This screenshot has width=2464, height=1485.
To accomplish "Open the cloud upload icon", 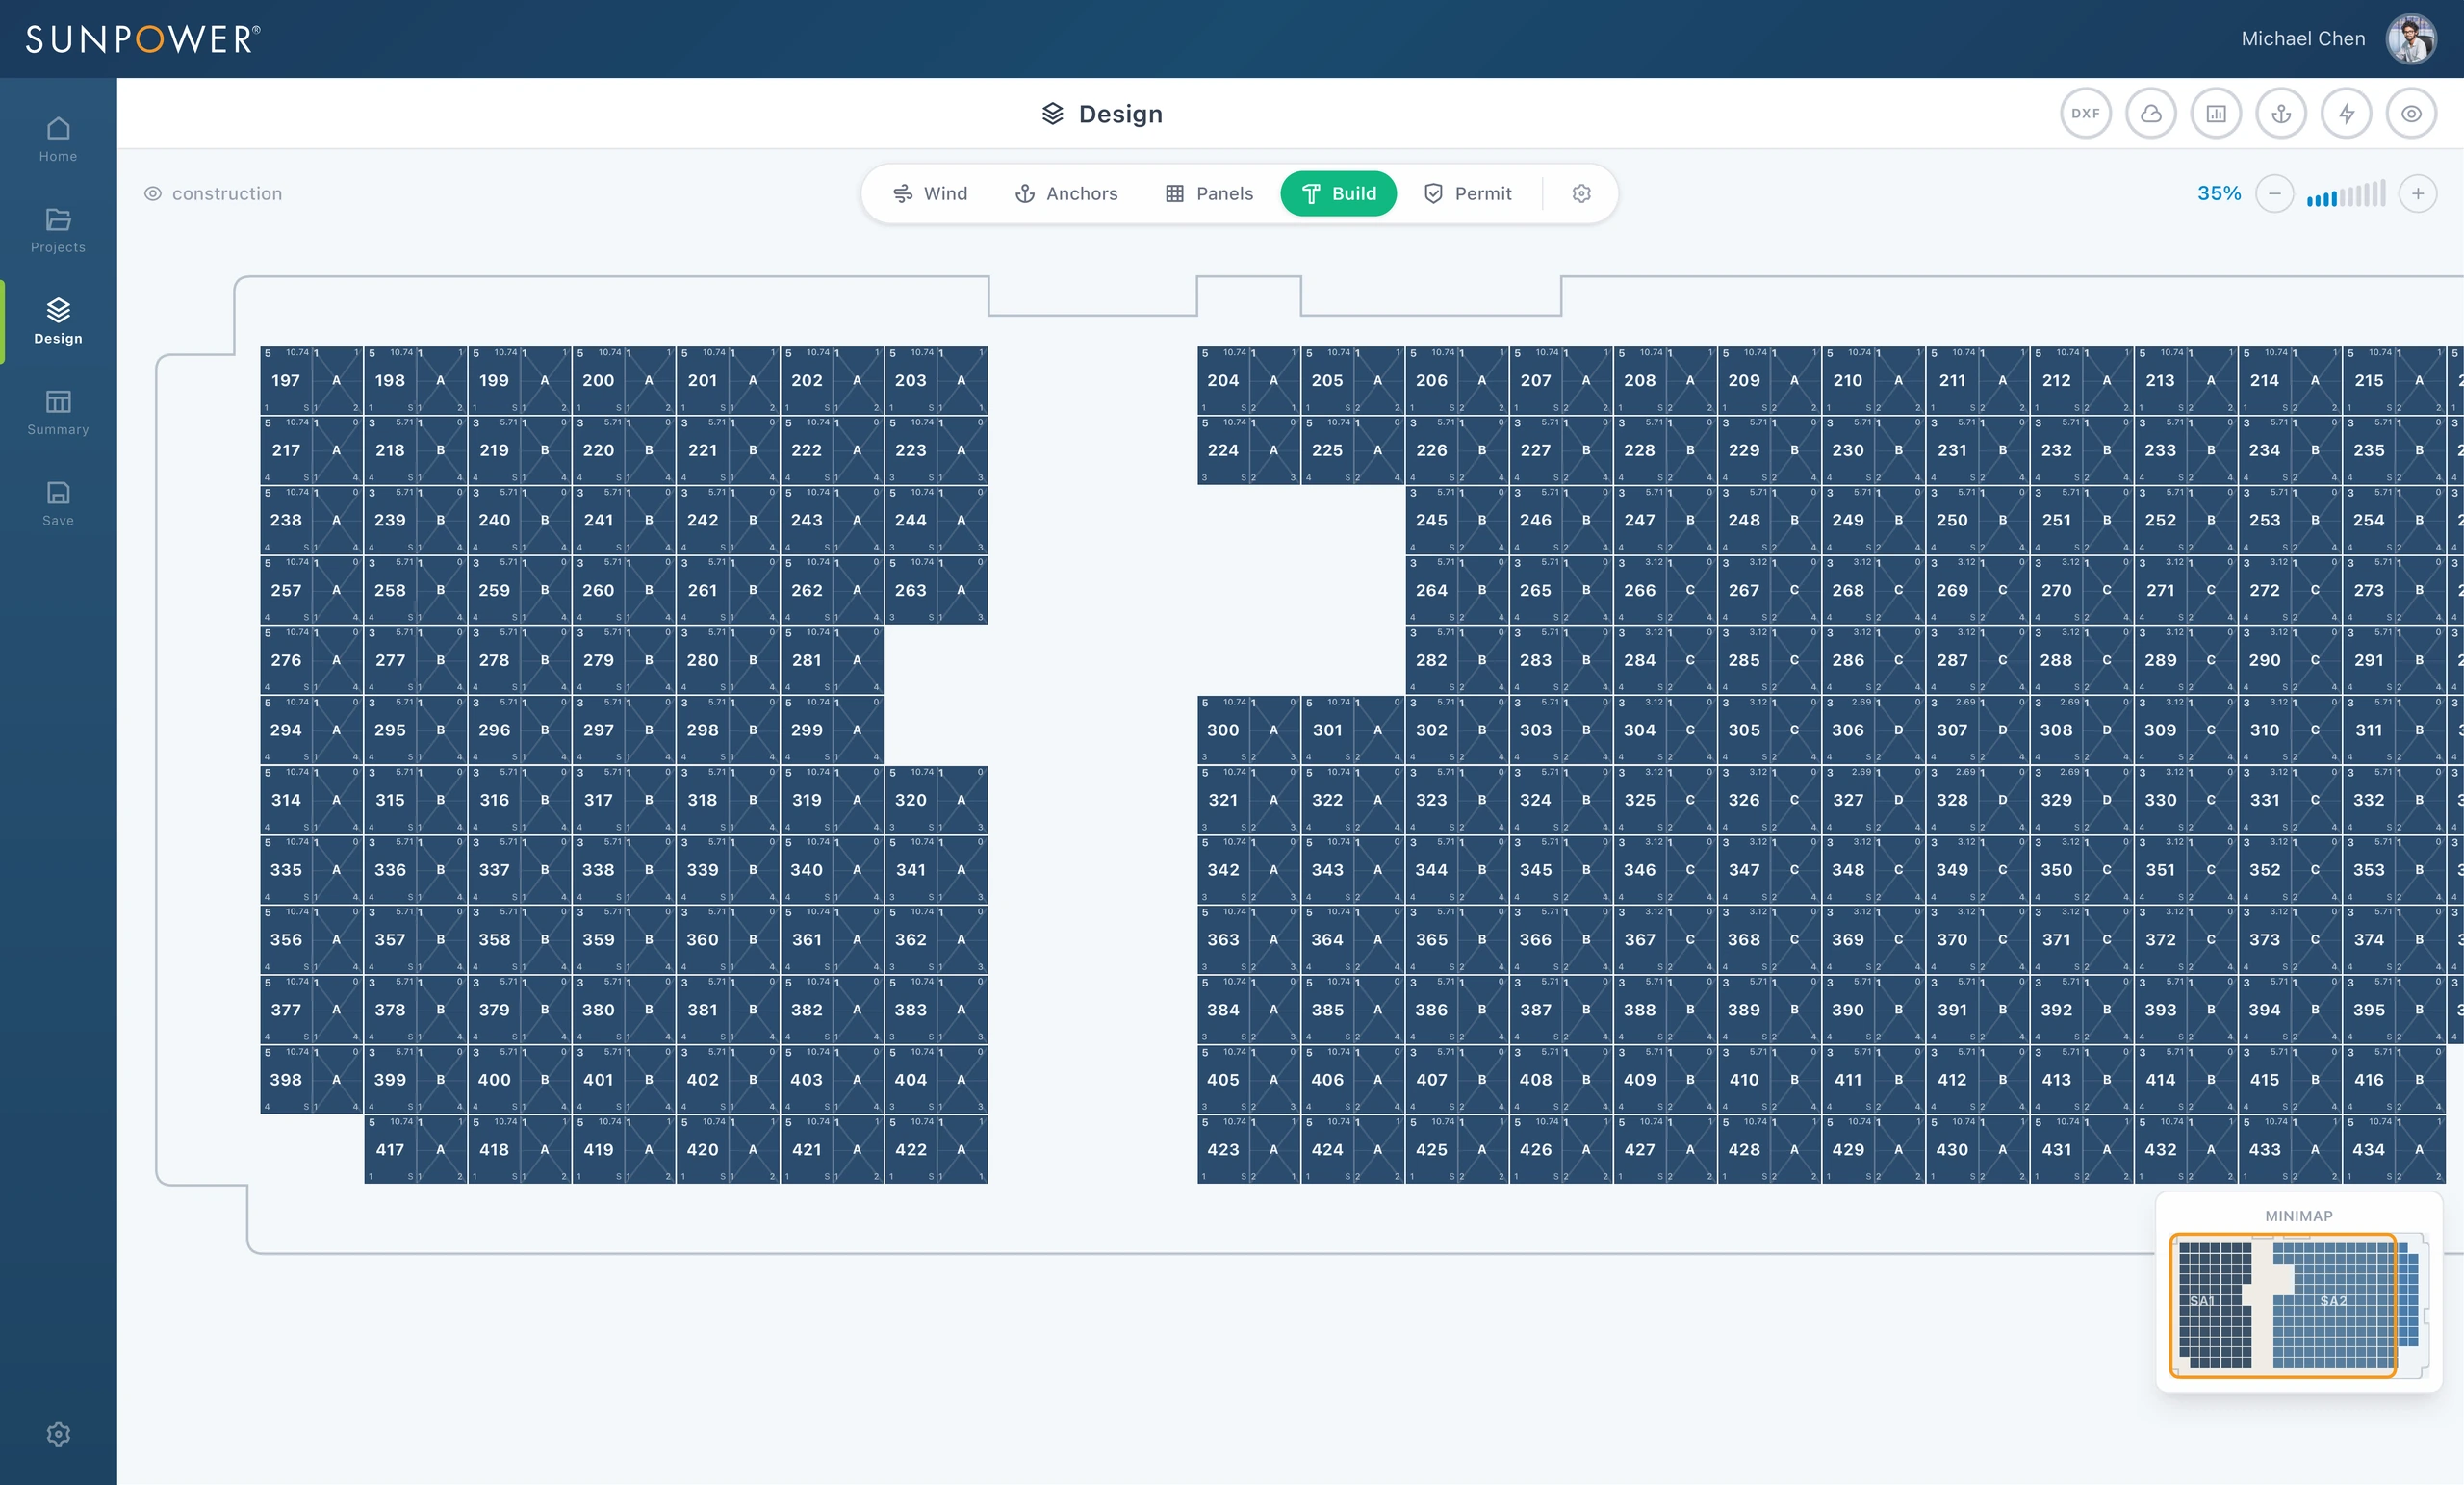I will pyautogui.click(x=2150, y=114).
